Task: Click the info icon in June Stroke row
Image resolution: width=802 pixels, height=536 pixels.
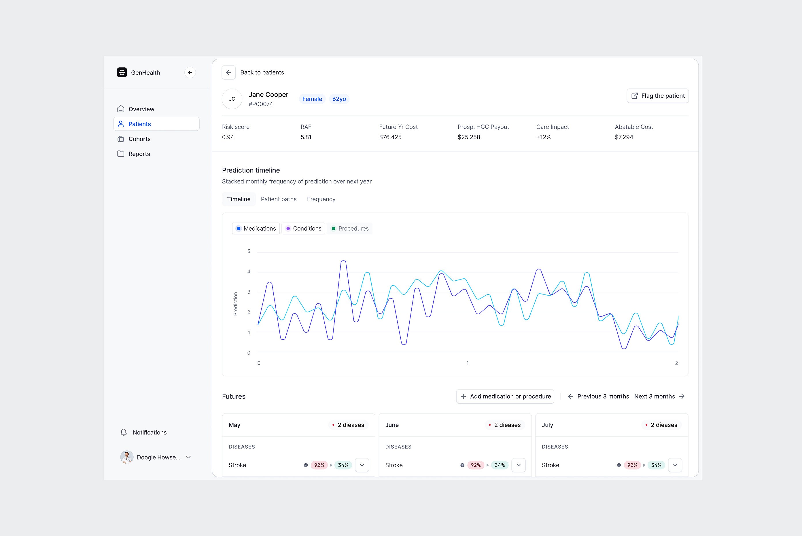Action: pyautogui.click(x=462, y=465)
